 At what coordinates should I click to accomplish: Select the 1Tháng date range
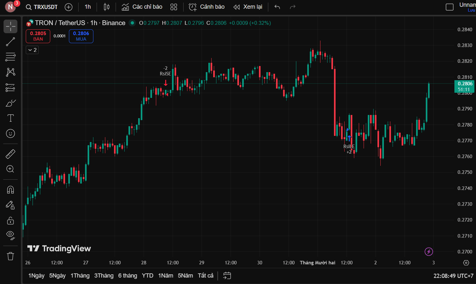click(x=80, y=276)
